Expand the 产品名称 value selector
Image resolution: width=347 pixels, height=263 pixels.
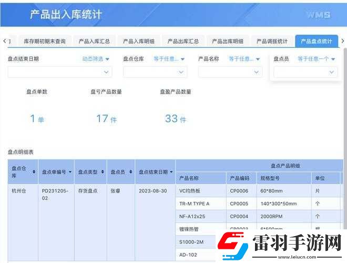point(230,72)
